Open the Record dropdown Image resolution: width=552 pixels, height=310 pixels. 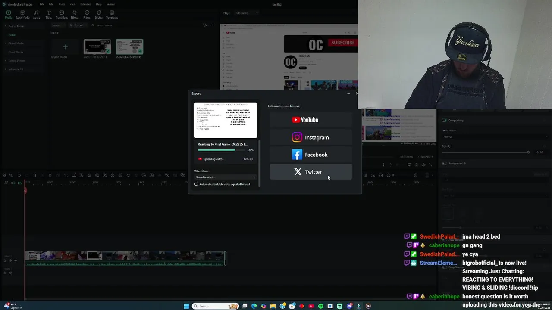coord(79,25)
